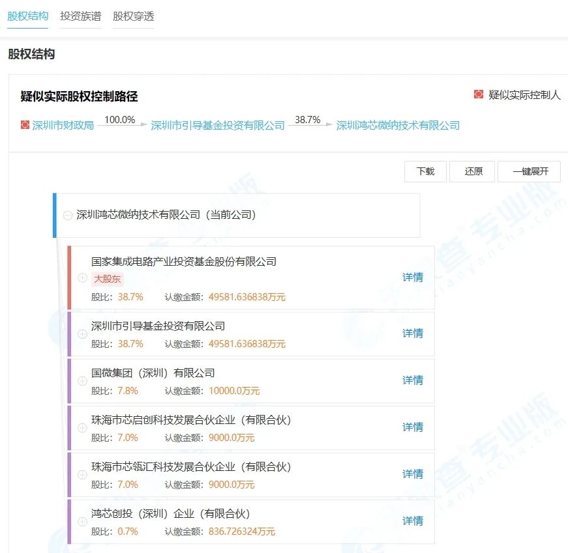Click the 大股东 tag label

click(x=108, y=279)
